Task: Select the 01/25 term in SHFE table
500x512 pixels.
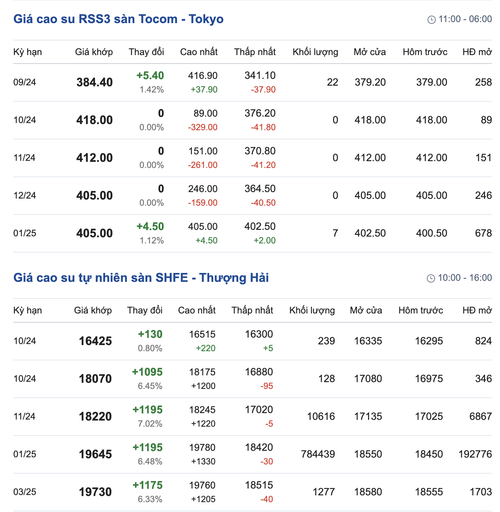Action: coord(24,454)
